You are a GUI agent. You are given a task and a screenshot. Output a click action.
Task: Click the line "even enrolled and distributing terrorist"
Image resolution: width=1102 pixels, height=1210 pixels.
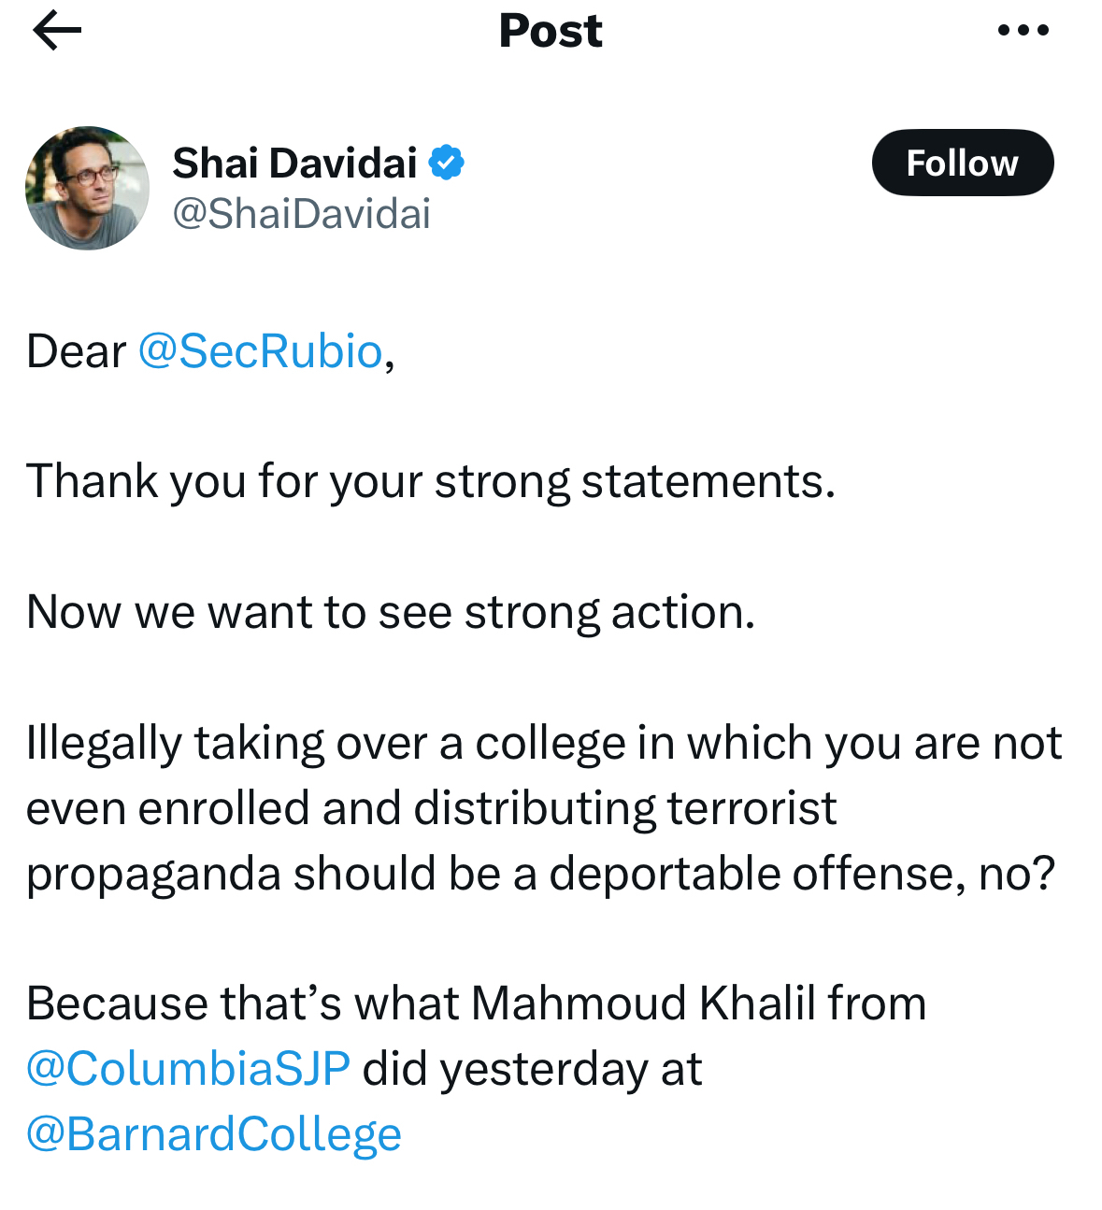(431, 808)
